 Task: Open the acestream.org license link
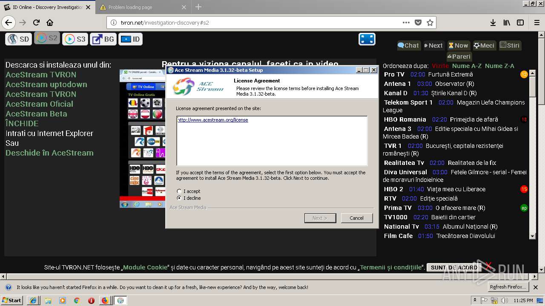(212, 120)
